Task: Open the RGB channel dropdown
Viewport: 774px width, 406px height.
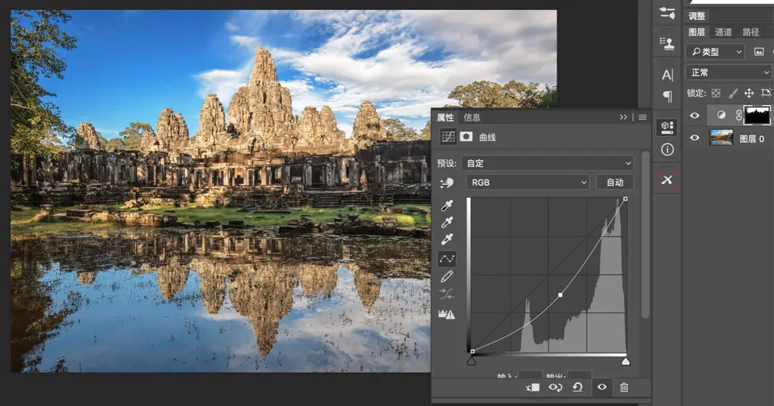Action: coord(529,183)
